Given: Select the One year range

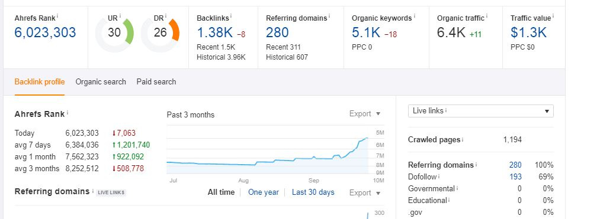Looking at the screenshot, I should click(x=263, y=192).
